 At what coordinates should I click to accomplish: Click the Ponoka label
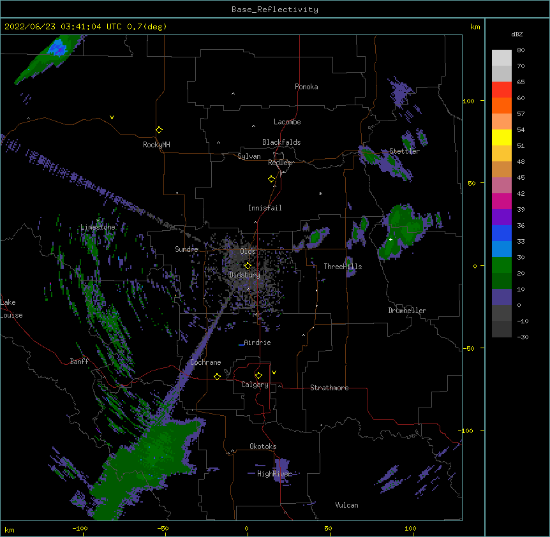pyautogui.click(x=306, y=87)
